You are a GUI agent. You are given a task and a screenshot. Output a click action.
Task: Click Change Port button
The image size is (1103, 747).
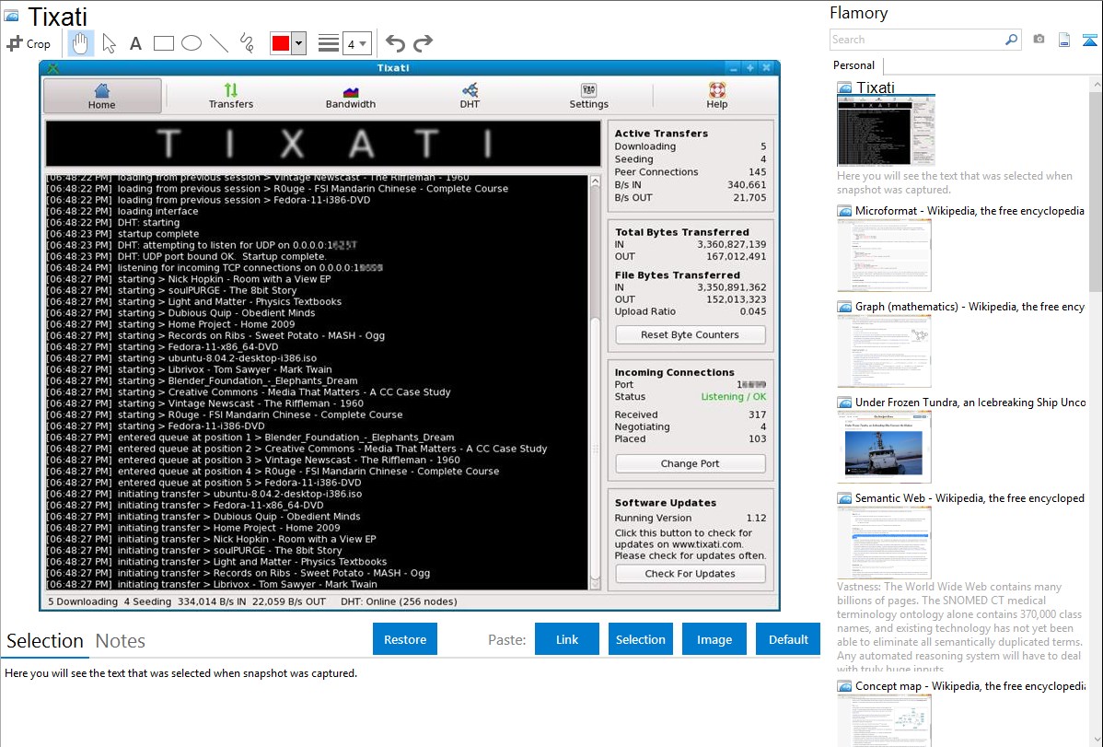tap(691, 463)
